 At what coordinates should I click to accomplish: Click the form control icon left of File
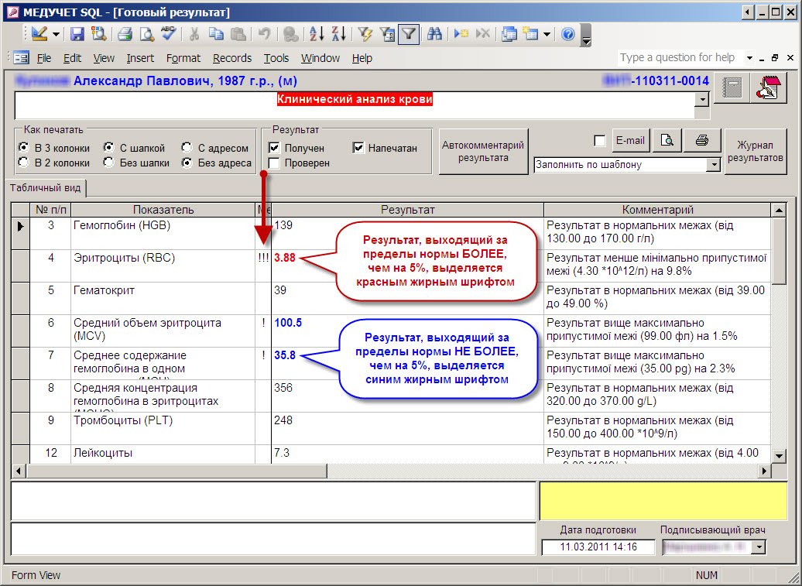click(21, 58)
